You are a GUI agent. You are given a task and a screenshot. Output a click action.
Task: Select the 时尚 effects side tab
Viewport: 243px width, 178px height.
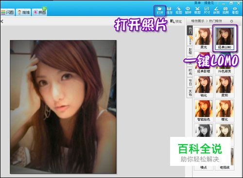(190, 72)
